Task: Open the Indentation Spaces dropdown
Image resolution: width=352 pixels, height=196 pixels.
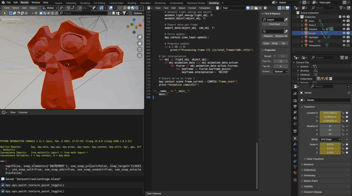Action: tap(281, 71)
